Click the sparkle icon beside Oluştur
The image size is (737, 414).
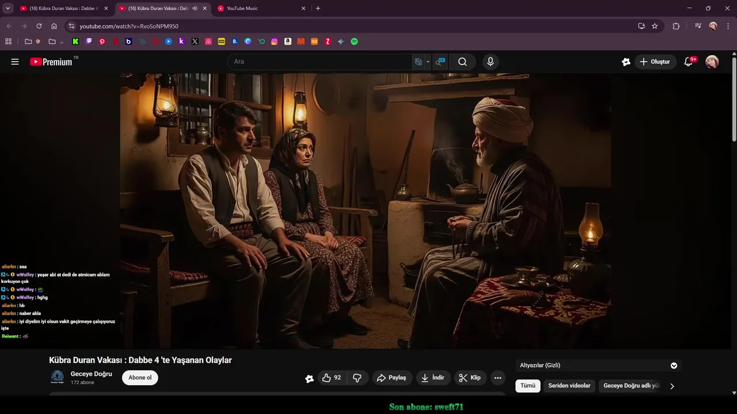(x=626, y=62)
